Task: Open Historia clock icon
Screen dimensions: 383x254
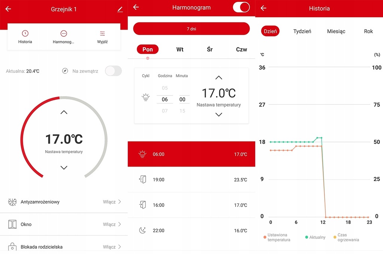Action: [x=25, y=33]
